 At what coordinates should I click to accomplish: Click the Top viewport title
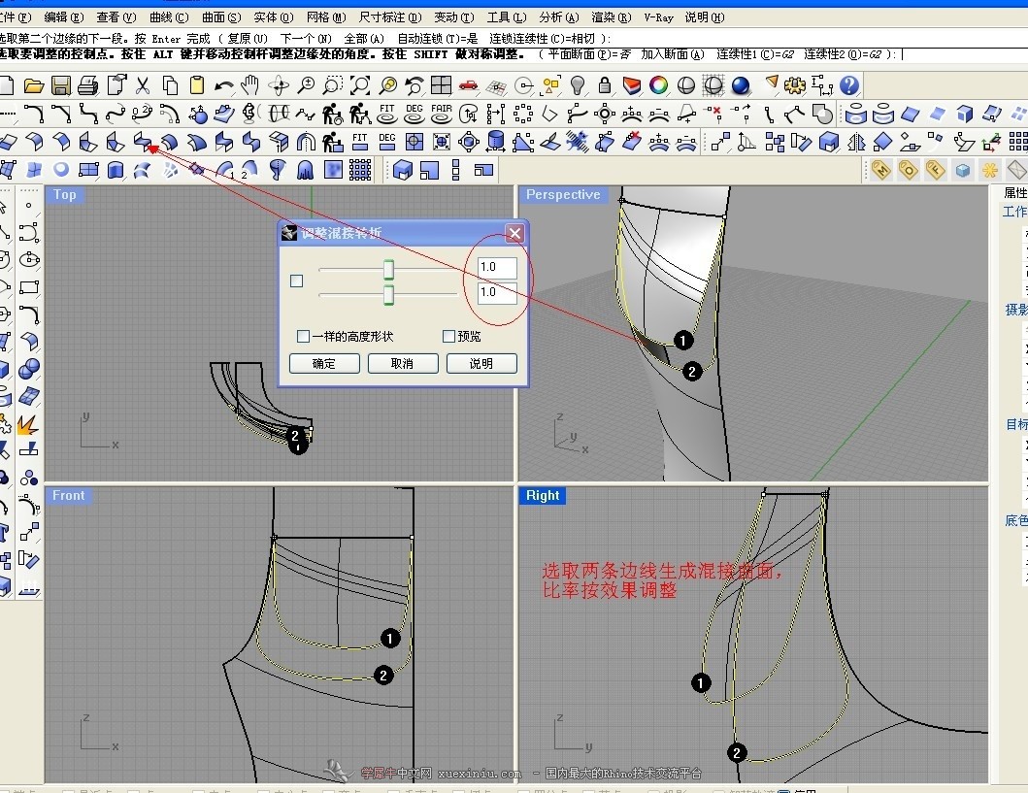pos(65,195)
